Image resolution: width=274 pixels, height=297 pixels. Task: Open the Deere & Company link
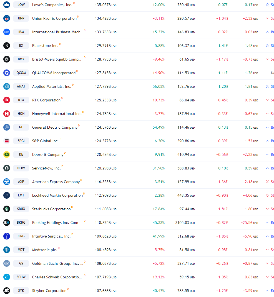(x=48, y=154)
